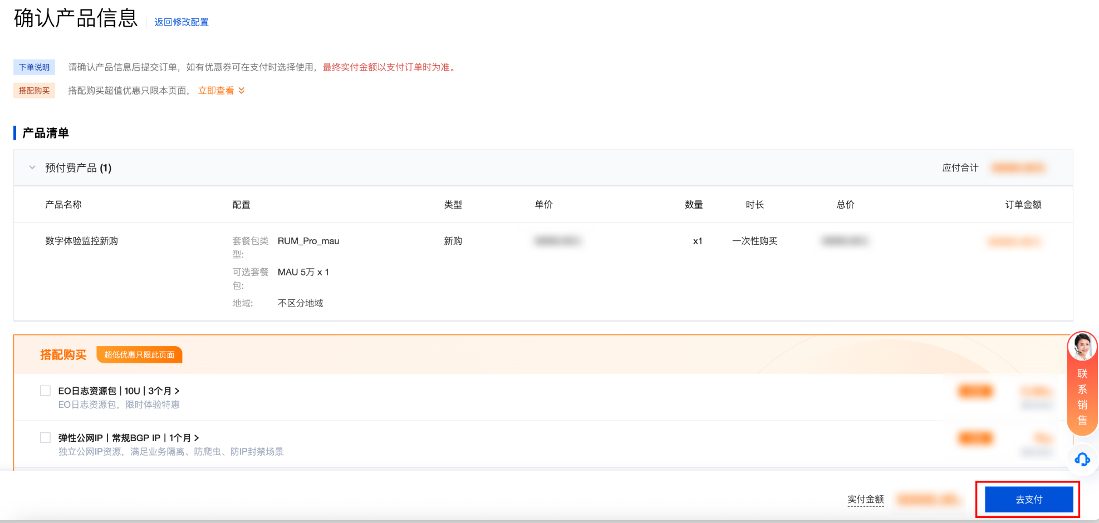Click the RUM_Pro_mau package value
Image resolution: width=1099 pixels, height=523 pixels.
(308, 241)
